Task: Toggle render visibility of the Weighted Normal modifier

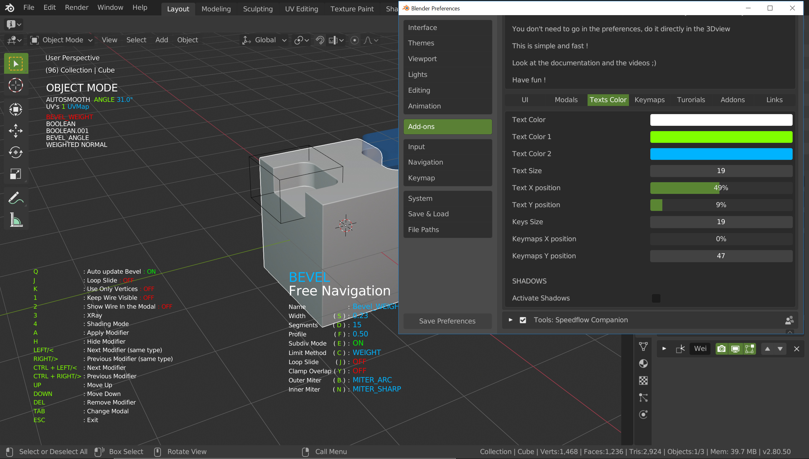Action: tap(721, 349)
